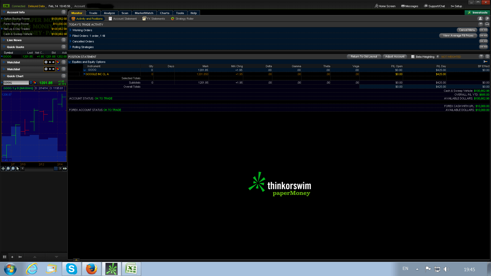Open the Quick Chart panel menu icon
The width and height of the screenshot is (491, 276).
tap(64, 76)
